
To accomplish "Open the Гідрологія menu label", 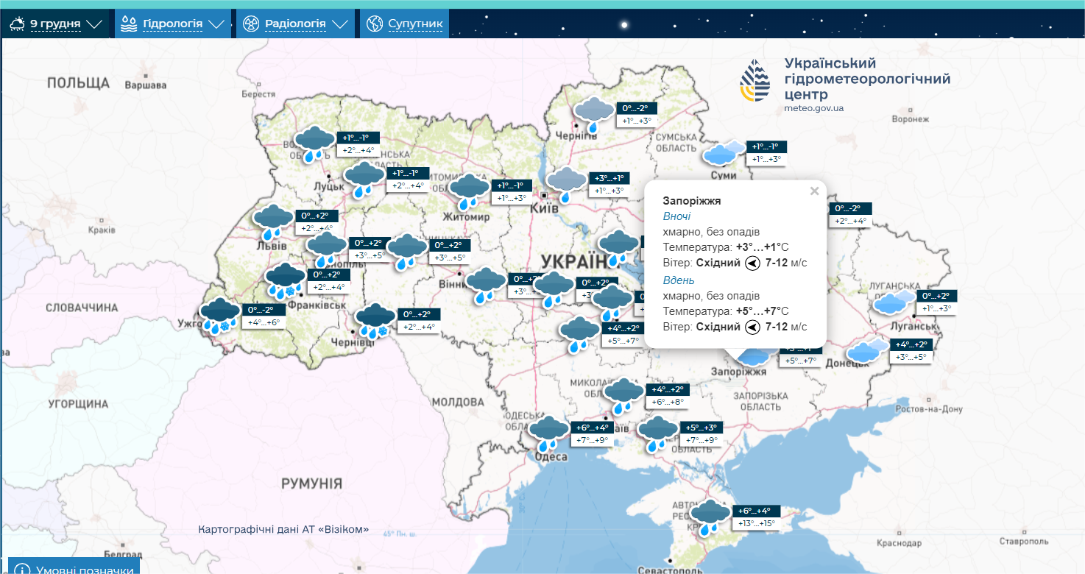I will pyautogui.click(x=172, y=24).
